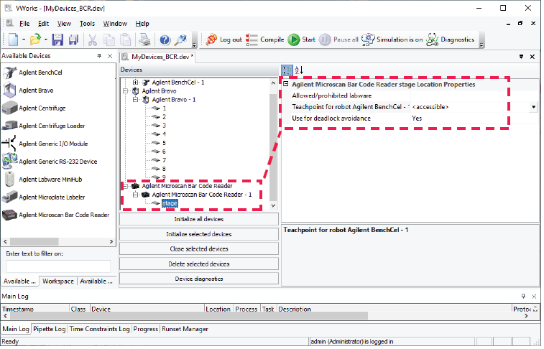Click the Cut scissors icon
Viewport: 544px width, 349px height.
click(92, 40)
